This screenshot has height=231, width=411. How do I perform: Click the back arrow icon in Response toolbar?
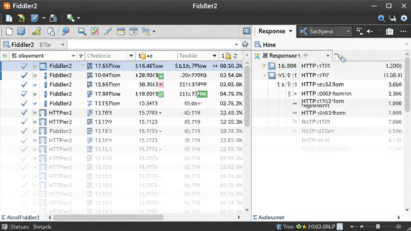point(370,31)
